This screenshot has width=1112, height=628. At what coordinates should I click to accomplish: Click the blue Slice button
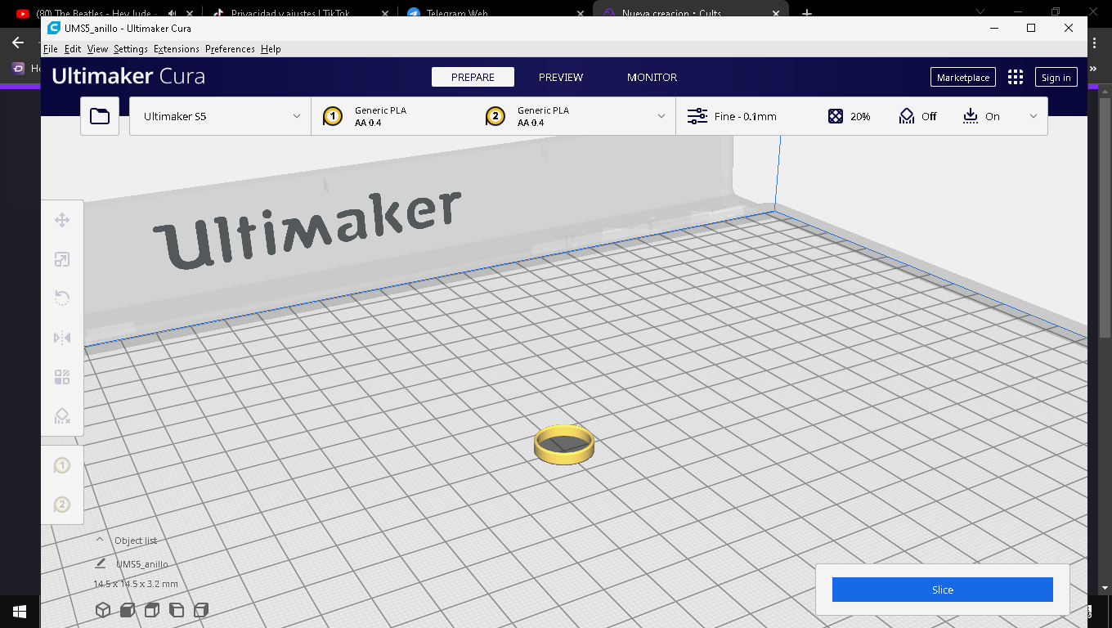[x=942, y=590]
